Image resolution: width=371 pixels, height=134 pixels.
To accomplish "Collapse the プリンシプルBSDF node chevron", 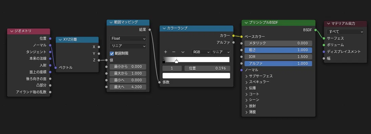I will [246, 22].
